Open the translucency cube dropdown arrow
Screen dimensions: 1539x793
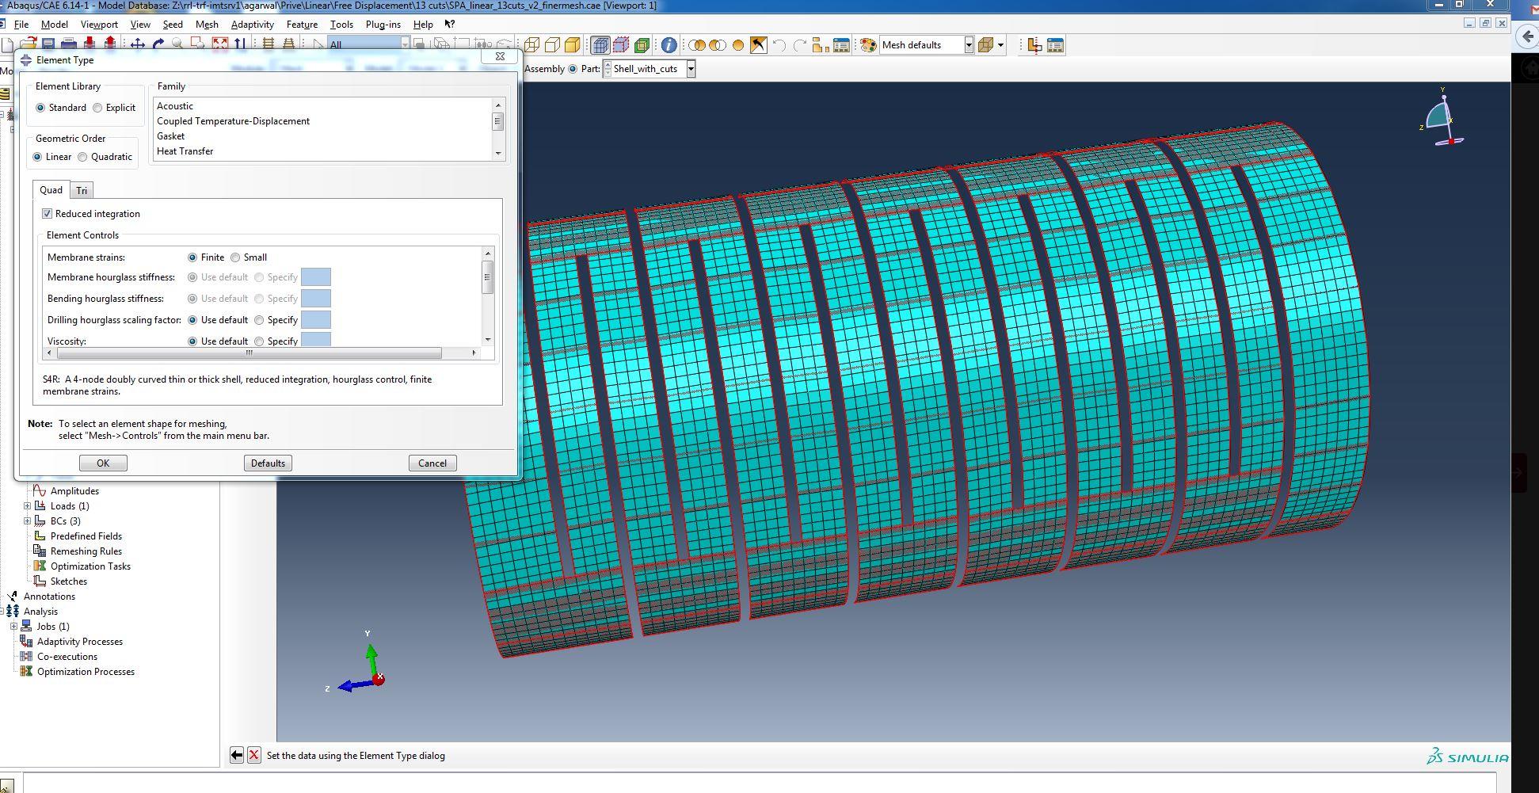pos(1000,45)
